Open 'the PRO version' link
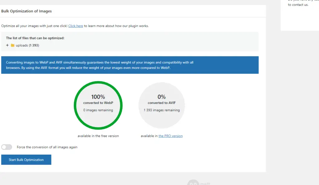Screen dimensions: 319x185 click(170, 136)
